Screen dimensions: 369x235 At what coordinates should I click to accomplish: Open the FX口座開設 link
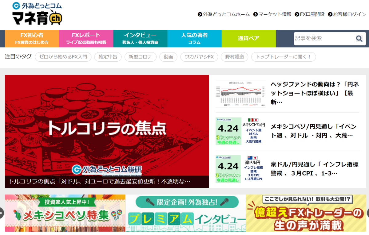coord(312,14)
